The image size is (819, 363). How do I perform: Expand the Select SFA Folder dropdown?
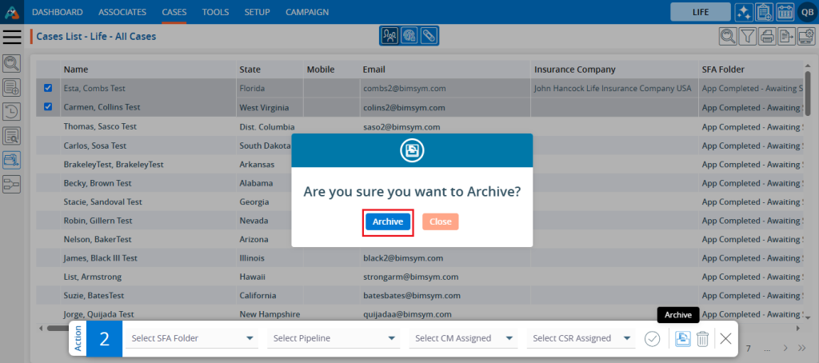coord(192,338)
